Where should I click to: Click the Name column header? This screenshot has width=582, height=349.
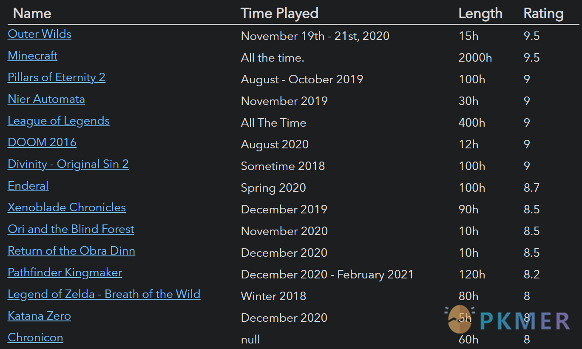(x=32, y=13)
